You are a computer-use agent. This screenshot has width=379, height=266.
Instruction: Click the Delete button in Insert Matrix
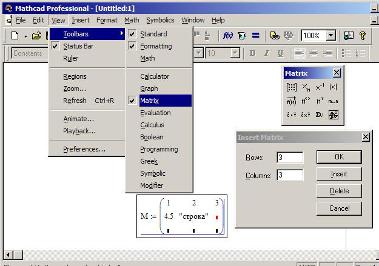[x=339, y=191]
